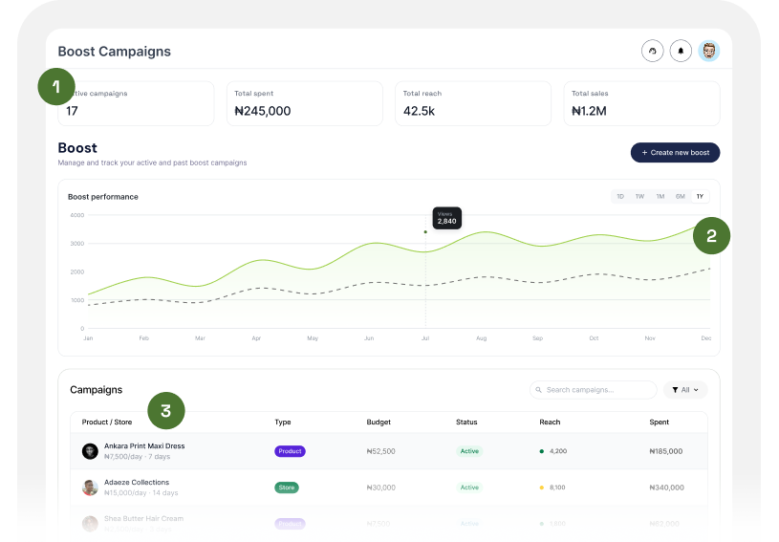
Task: Click the Boost Campaigns page title
Action: tap(115, 52)
